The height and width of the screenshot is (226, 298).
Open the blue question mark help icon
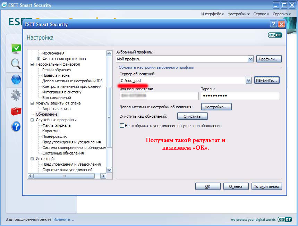[x=16, y=126]
